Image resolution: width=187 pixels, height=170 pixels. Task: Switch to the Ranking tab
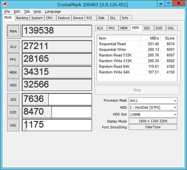click(x=22, y=18)
